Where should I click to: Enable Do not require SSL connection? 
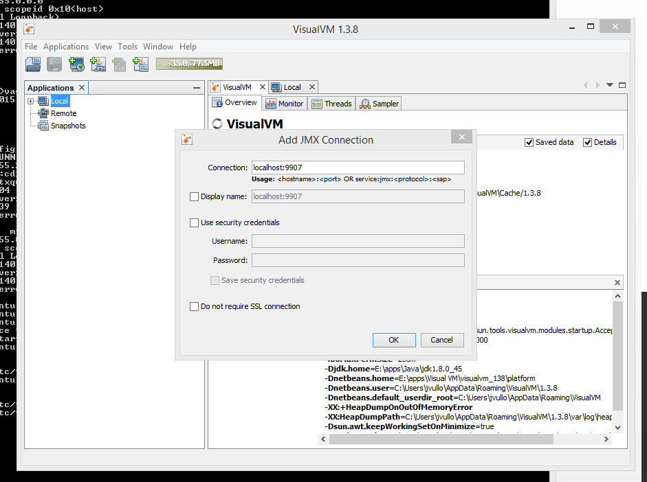click(194, 306)
